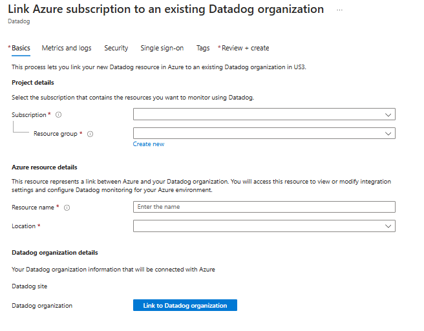Screen dimensions: 424x331
Task: Click the Create new resource group link
Action: pos(149,144)
